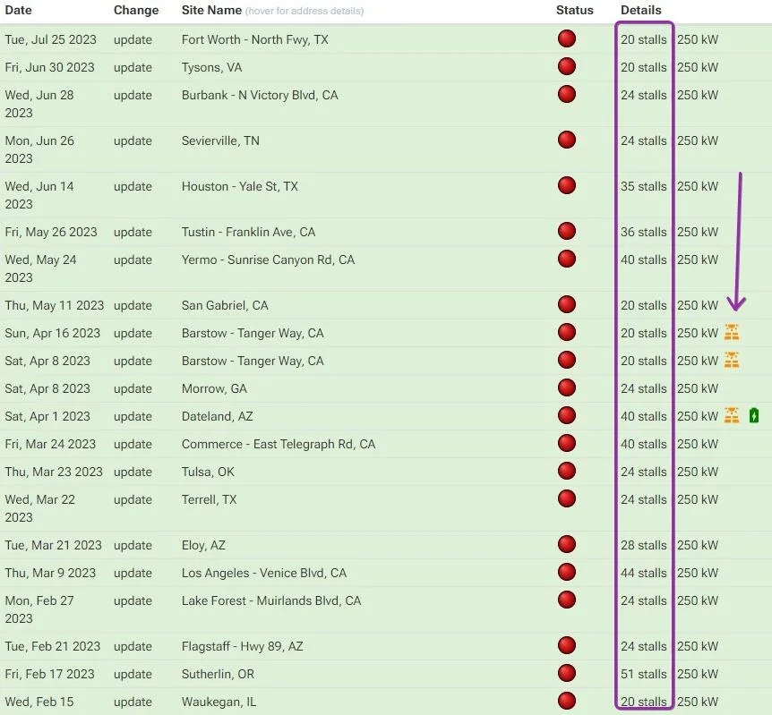Image resolution: width=772 pixels, height=715 pixels.
Task: Click the red status dot for Tustin
Action: (567, 231)
